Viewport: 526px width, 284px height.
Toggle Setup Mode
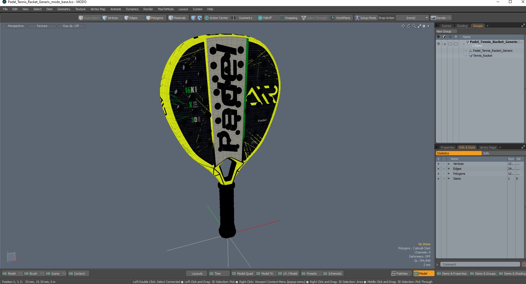[x=366, y=18]
